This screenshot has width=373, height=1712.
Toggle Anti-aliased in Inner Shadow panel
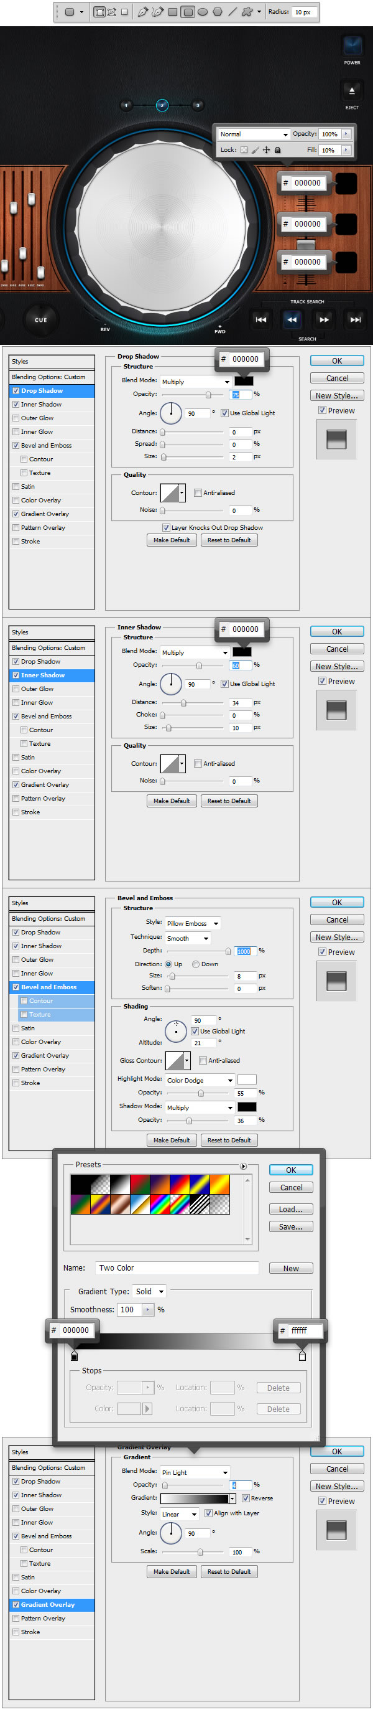point(198,764)
